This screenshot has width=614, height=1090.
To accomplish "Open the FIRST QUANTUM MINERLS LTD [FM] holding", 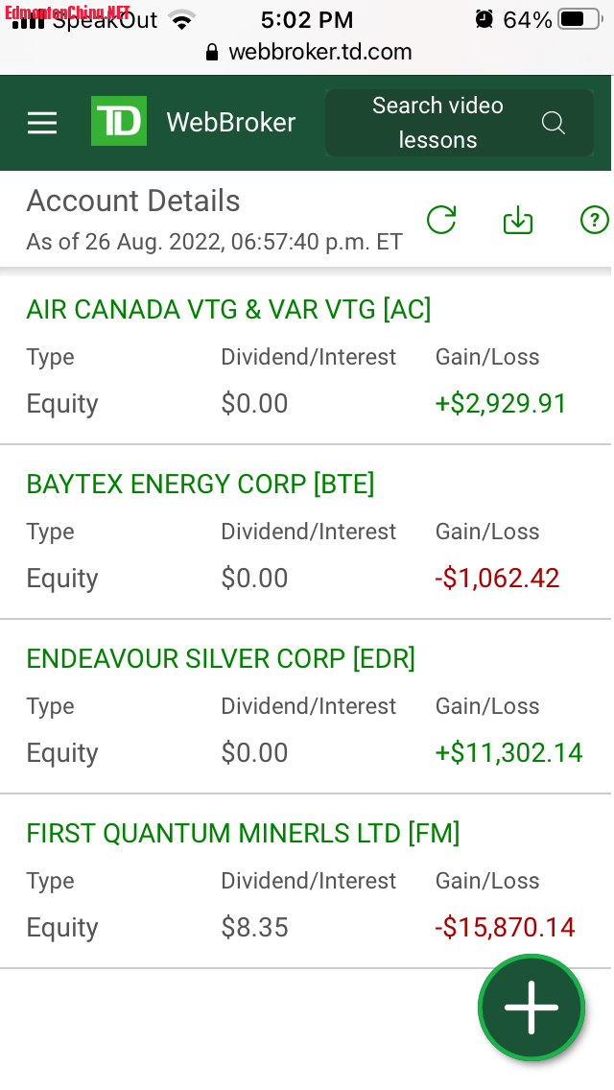I will click(244, 833).
